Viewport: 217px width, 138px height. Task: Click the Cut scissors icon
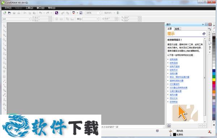click(25, 13)
